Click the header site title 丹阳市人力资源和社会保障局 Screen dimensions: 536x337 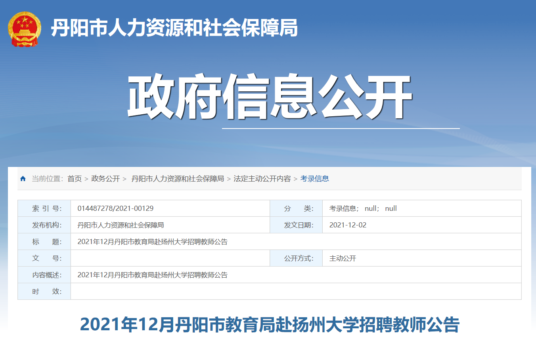[174, 28]
